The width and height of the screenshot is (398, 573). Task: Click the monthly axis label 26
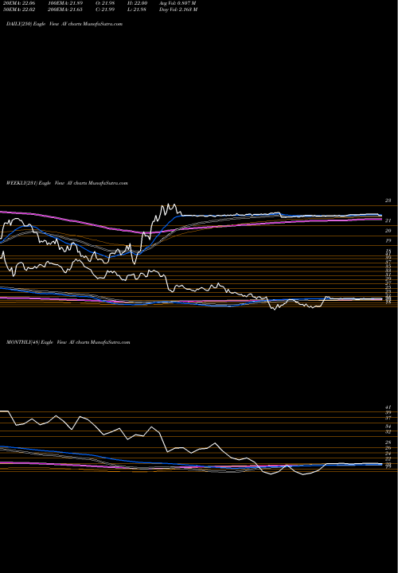tap(388, 447)
